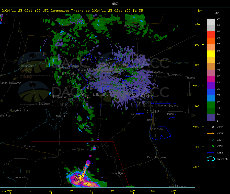
Task: Click the 'CompartEscard' map label
Action: tap(168, 106)
